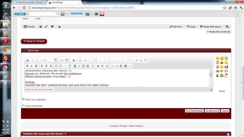Open FileZilla from the taskbar

[5, 58]
